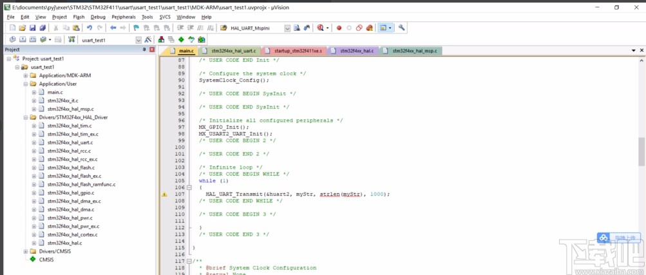Close the Project panel
646x275 pixels.
[x=152, y=50]
